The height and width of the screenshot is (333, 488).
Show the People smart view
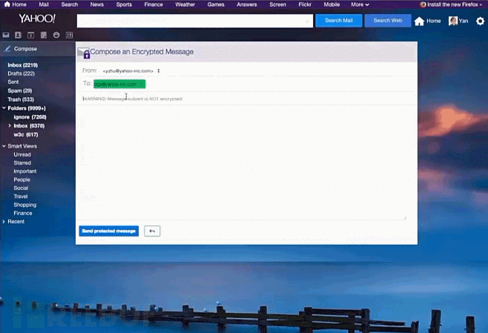click(x=22, y=179)
